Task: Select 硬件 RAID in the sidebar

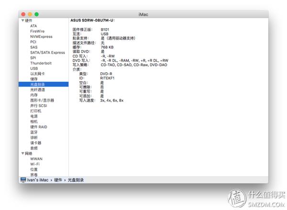Action: pos(39,127)
